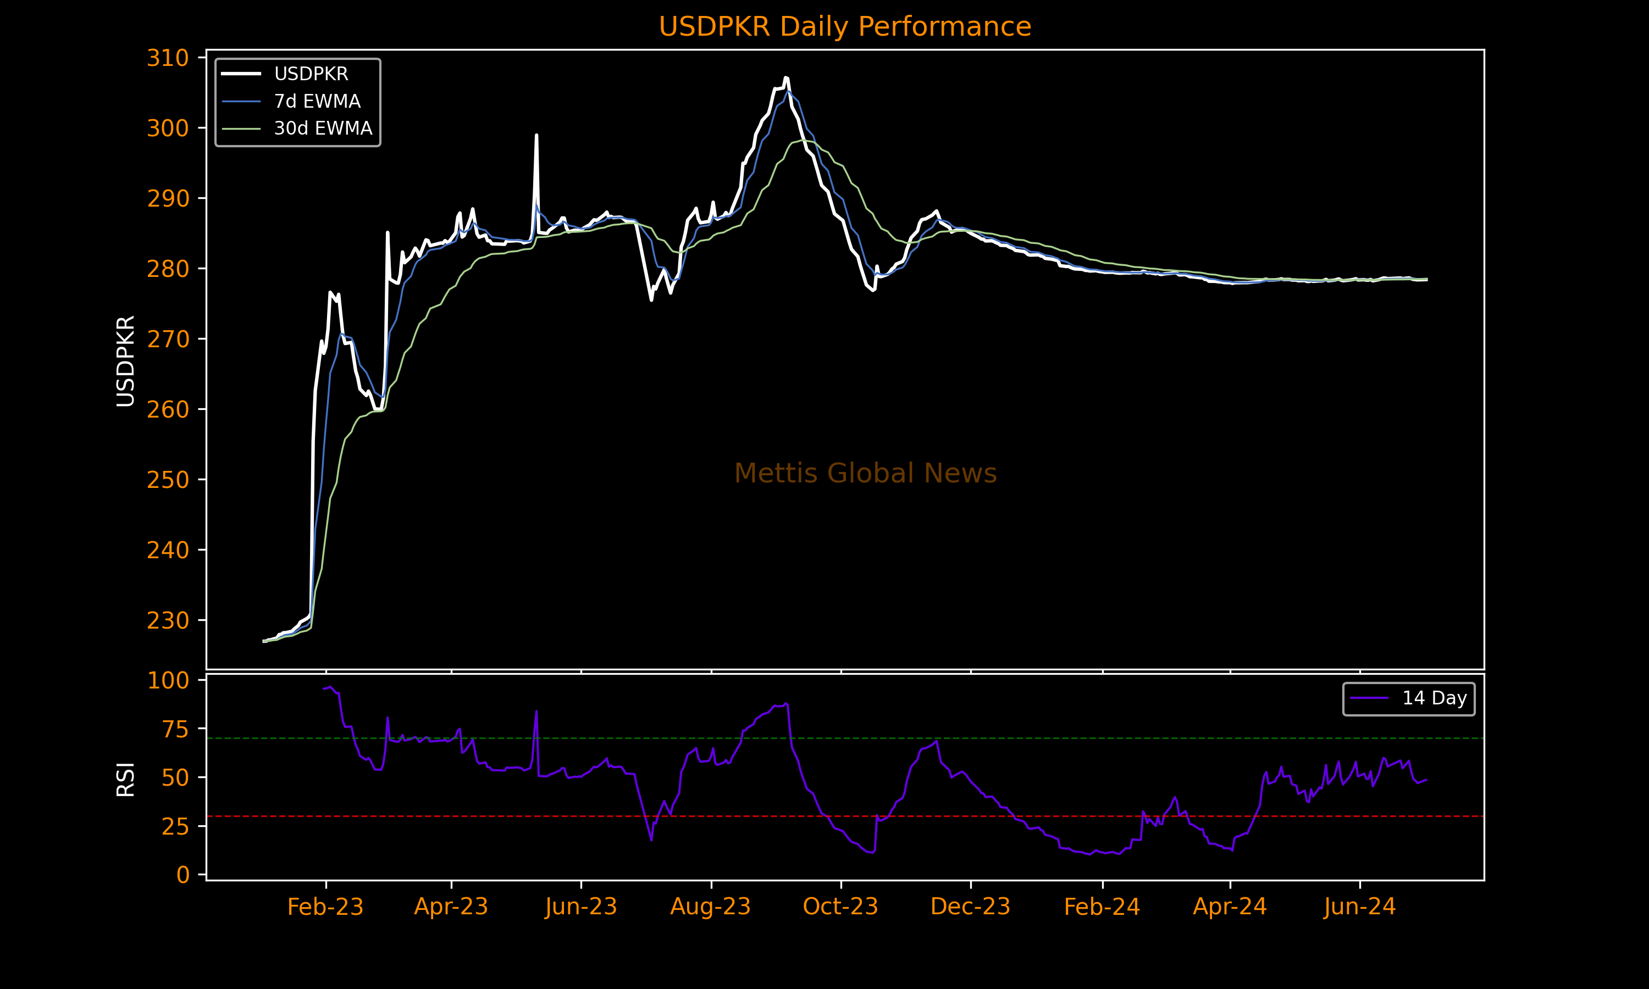Click the 75 RSI tick label
Viewport: 1649px width, 989px height.
(x=175, y=730)
